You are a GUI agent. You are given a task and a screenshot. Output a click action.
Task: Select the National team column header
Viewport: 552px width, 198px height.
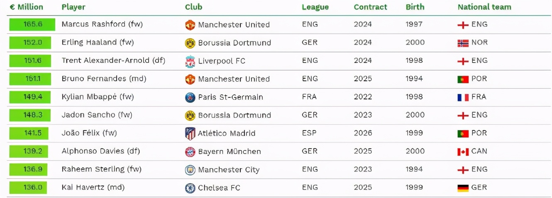[484, 7]
